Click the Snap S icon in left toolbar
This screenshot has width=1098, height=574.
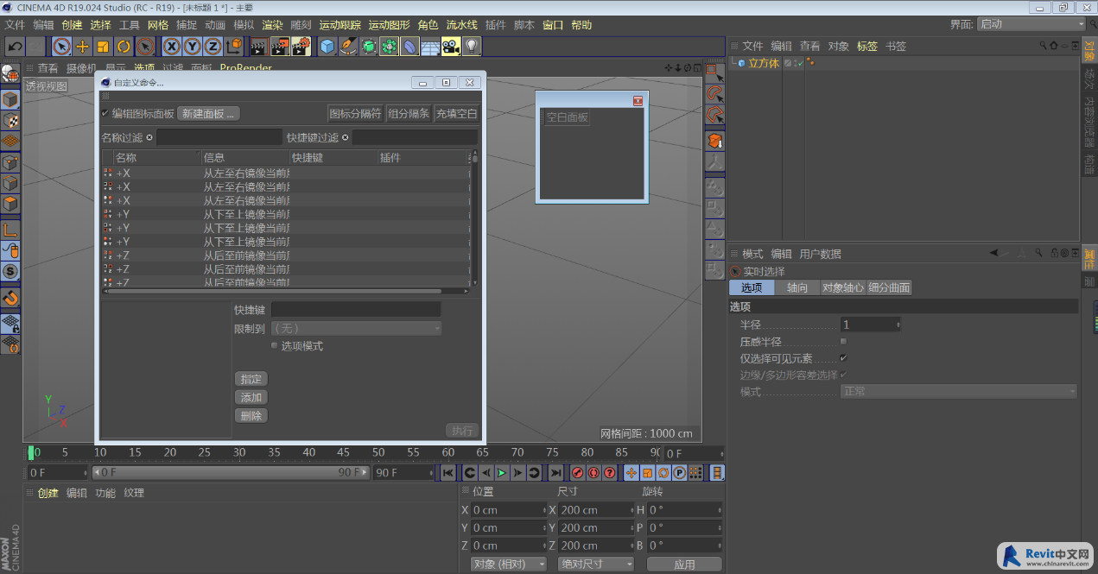pos(10,271)
